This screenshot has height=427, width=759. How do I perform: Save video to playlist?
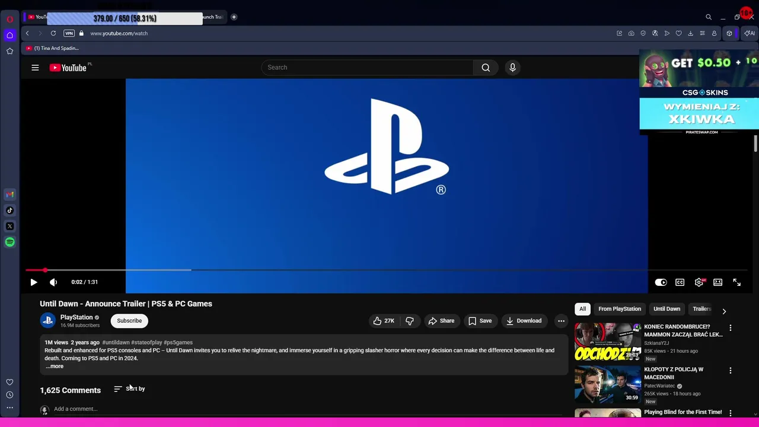tap(480, 321)
